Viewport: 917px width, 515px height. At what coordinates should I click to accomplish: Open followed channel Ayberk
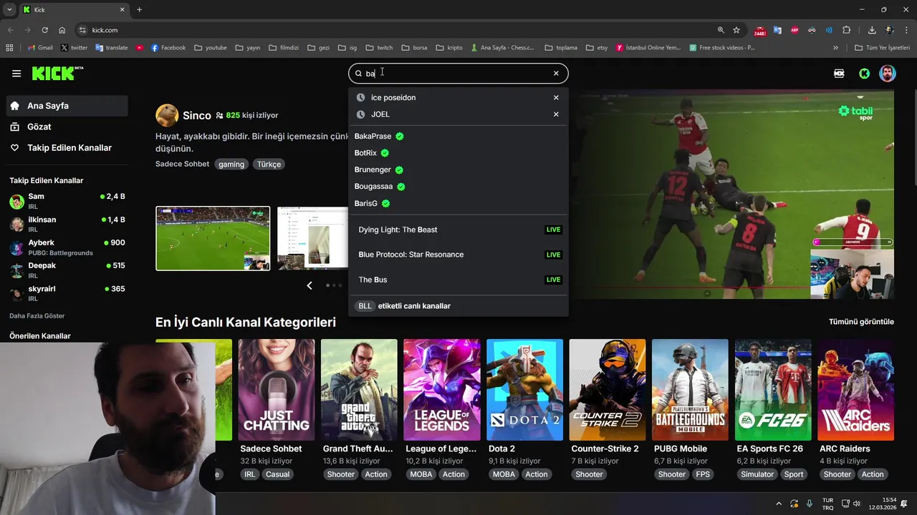click(67, 247)
